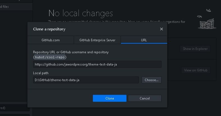Click into the Local path text field
The width and height of the screenshot is (221, 116).
click(x=86, y=80)
